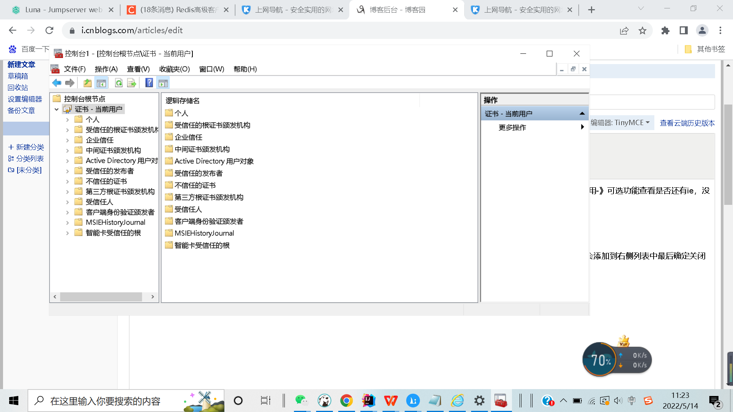Click the Export List toolbar icon
The width and height of the screenshot is (733, 412).
[132, 83]
